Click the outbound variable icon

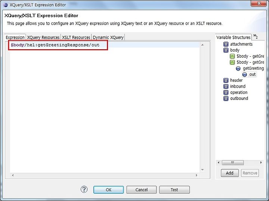pyautogui.click(x=226, y=98)
